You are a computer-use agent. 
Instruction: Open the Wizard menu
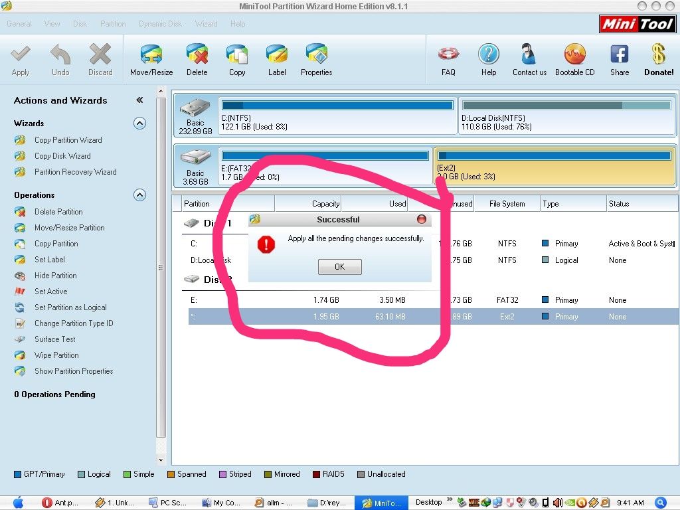click(206, 24)
